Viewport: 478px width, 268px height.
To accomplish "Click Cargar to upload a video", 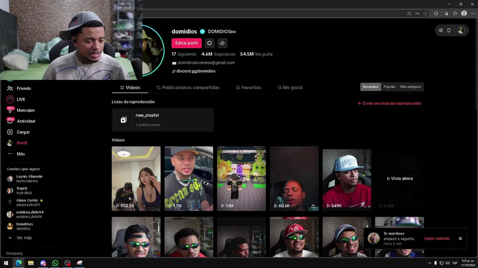I will click(18, 132).
